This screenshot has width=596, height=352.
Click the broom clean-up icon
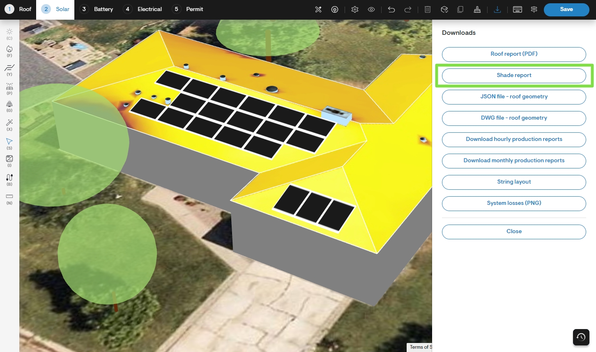[x=477, y=9]
